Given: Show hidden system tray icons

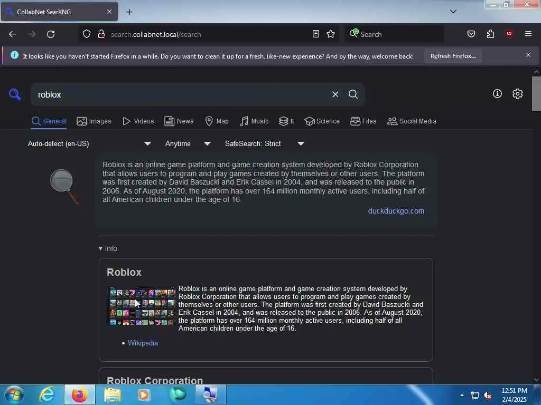Looking at the screenshot, I should (462, 395).
